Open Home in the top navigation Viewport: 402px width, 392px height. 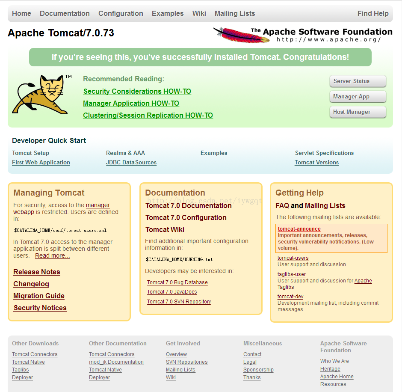(x=21, y=13)
